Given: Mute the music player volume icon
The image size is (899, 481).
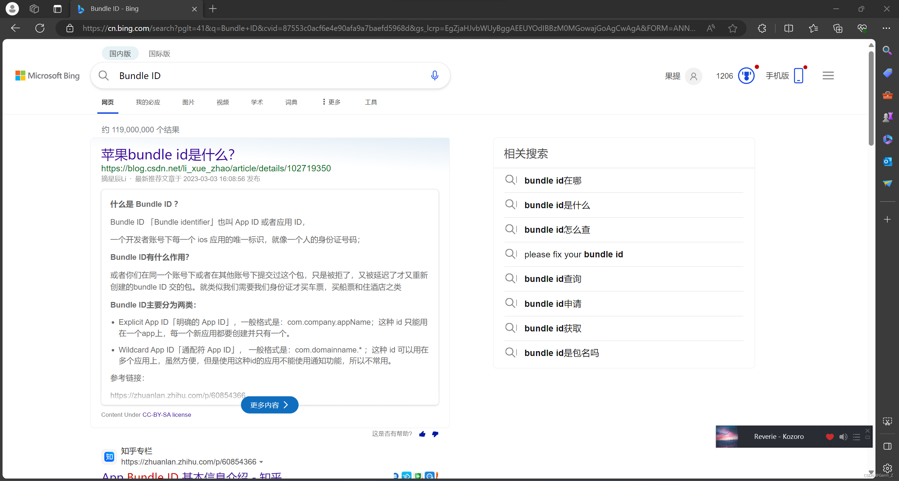Looking at the screenshot, I should (x=843, y=437).
